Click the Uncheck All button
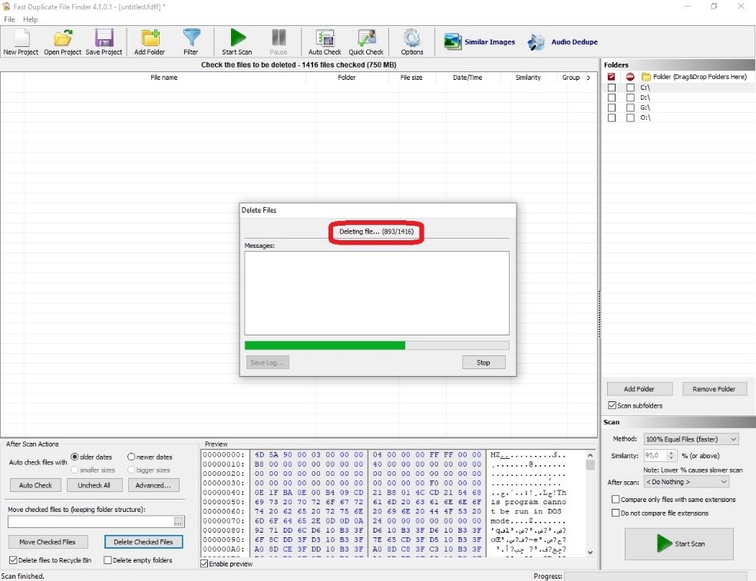 94,485
